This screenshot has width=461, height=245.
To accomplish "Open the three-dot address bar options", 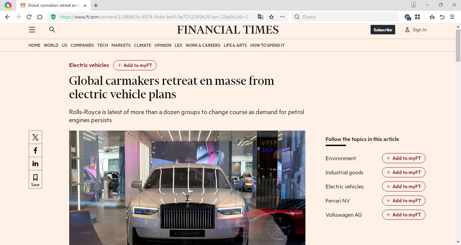I will tap(282, 17).
